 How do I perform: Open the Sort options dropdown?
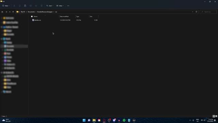[x=50, y=6]
